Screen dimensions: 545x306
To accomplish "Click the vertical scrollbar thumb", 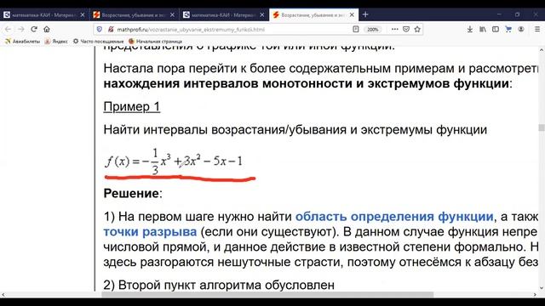I will 542,127.
